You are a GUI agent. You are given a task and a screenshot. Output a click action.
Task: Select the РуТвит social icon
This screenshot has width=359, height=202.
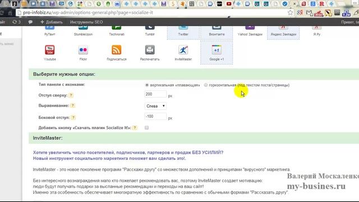coord(50,31)
